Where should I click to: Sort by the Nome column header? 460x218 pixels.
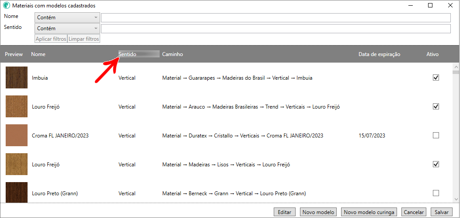pos(38,54)
